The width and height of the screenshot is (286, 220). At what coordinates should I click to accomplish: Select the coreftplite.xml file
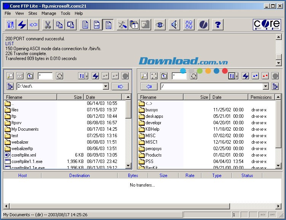pyautogui.click(x=24, y=155)
